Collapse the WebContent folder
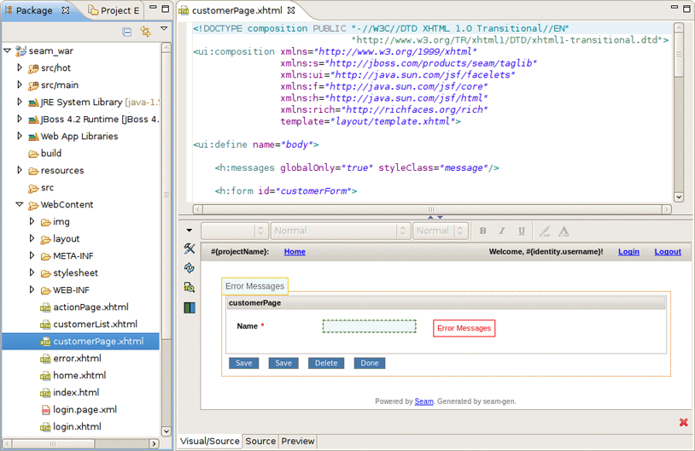The height and width of the screenshot is (451, 695). pos(20,204)
